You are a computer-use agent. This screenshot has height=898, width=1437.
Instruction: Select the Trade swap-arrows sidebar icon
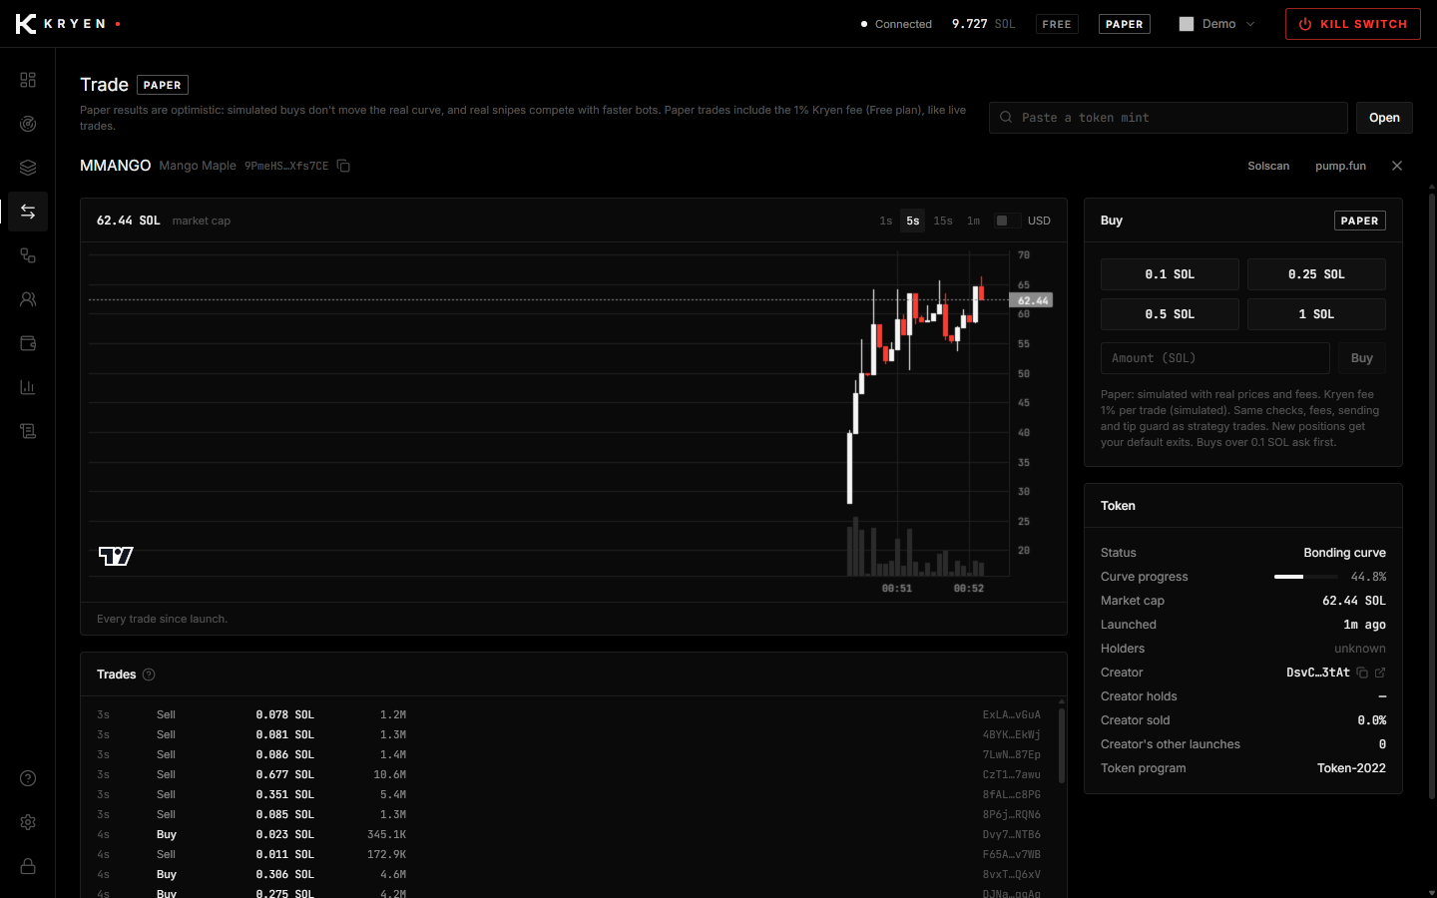28,212
